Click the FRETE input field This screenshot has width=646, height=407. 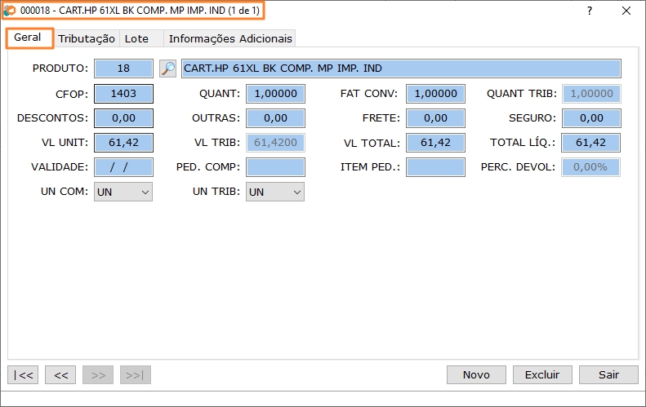click(435, 118)
